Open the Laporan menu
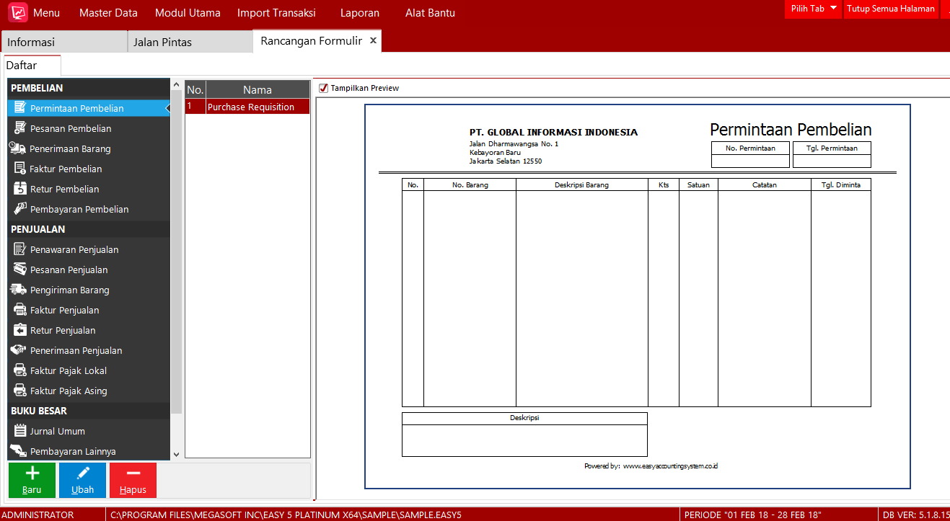The height and width of the screenshot is (521, 950). (359, 12)
